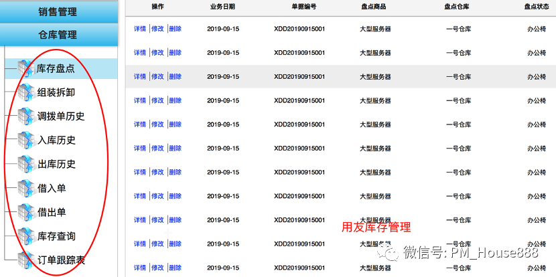
Task: Open 详情 link in the first table row
Action: [139, 29]
